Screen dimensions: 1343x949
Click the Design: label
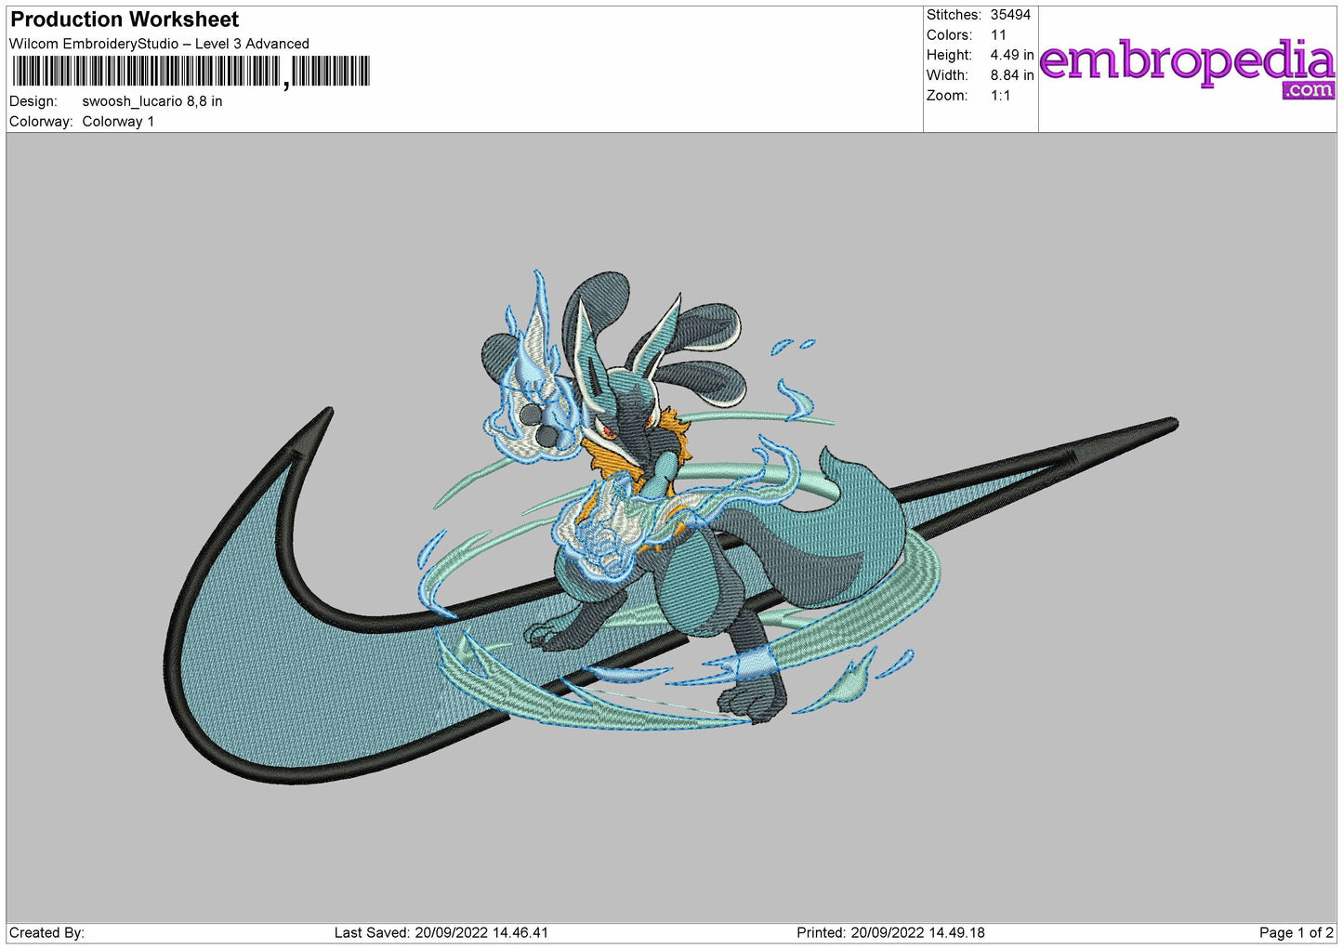tap(33, 101)
